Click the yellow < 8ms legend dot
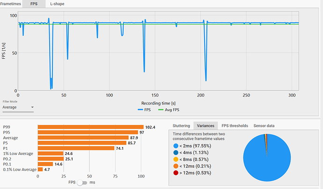The width and height of the screenshot is (323, 189). [176, 159]
